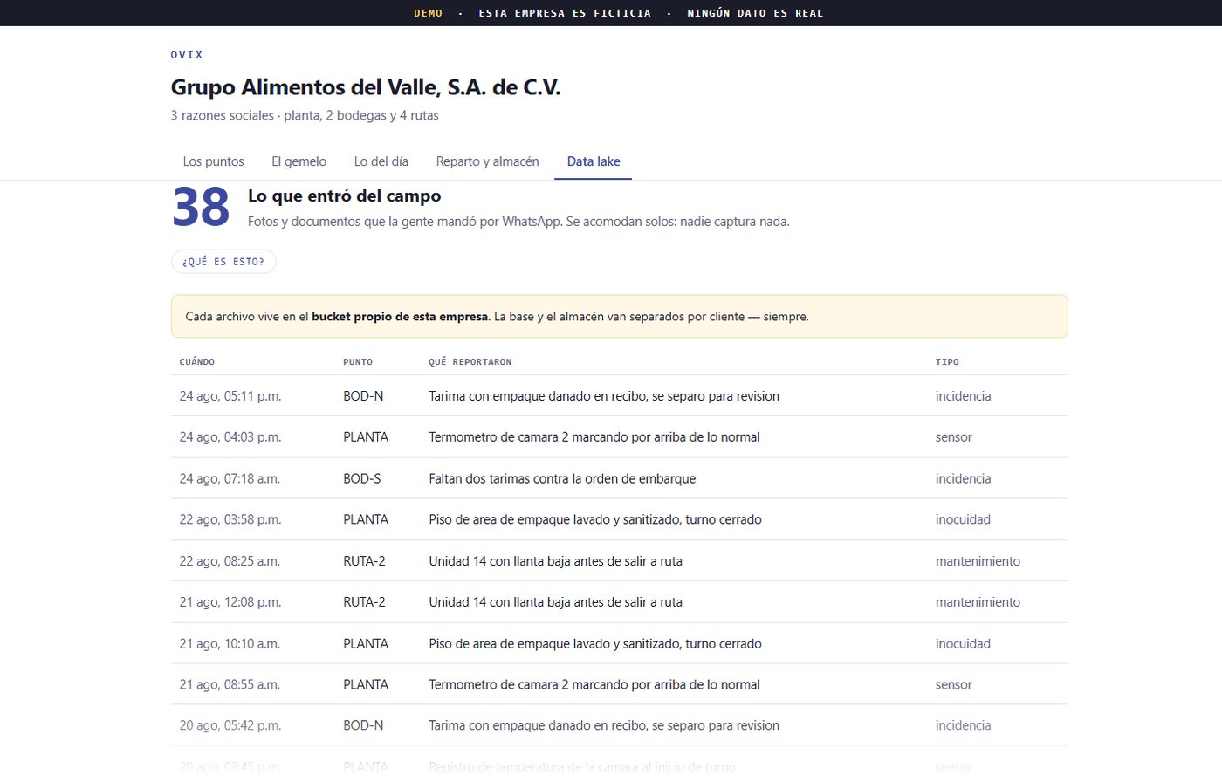Select the 24 ago, 04:03 p.m. timestamp
1222x782 pixels.
click(230, 437)
